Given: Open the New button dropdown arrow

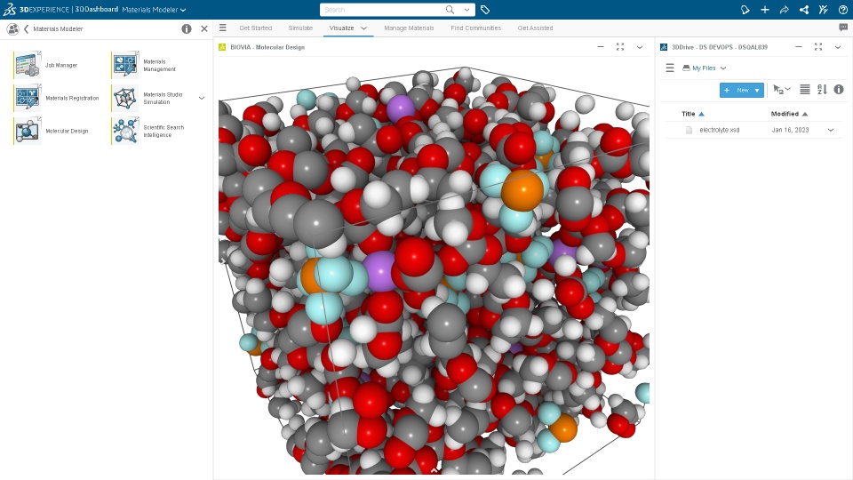Looking at the screenshot, I should [757, 91].
